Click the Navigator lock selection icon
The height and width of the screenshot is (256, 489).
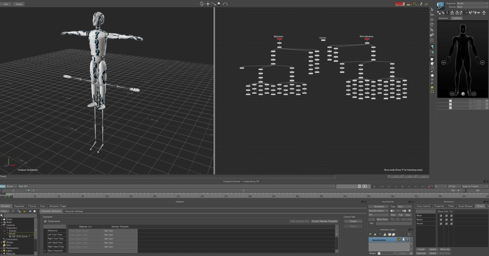click(x=24, y=211)
